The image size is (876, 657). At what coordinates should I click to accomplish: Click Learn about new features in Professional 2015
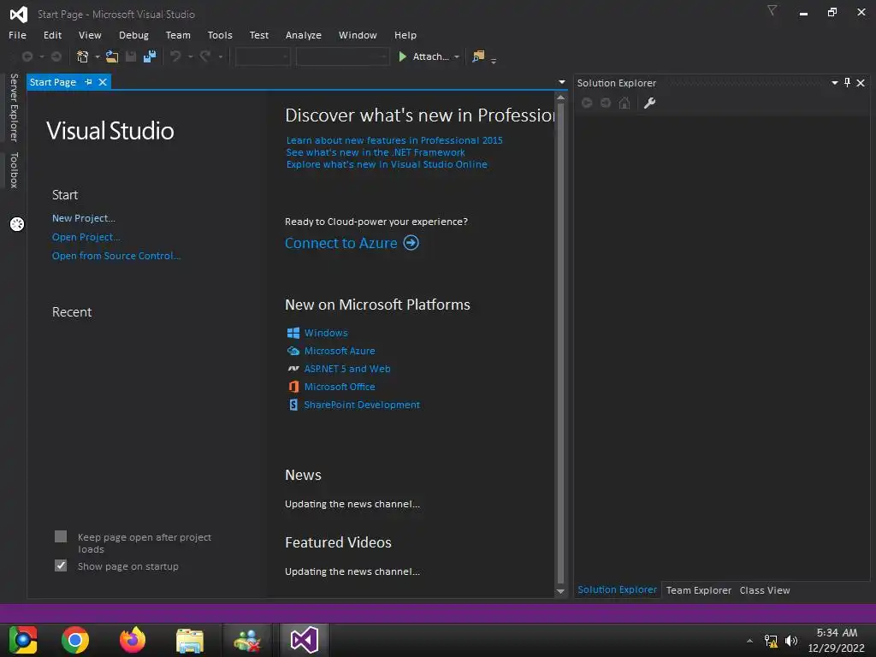click(x=394, y=140)
